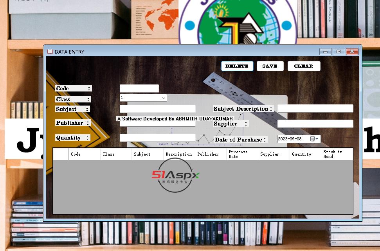The height and width of the screenshot is (251, 380).
Task: Focus the Subject text field
Action: pyautogui.click(x=157, y=109)
